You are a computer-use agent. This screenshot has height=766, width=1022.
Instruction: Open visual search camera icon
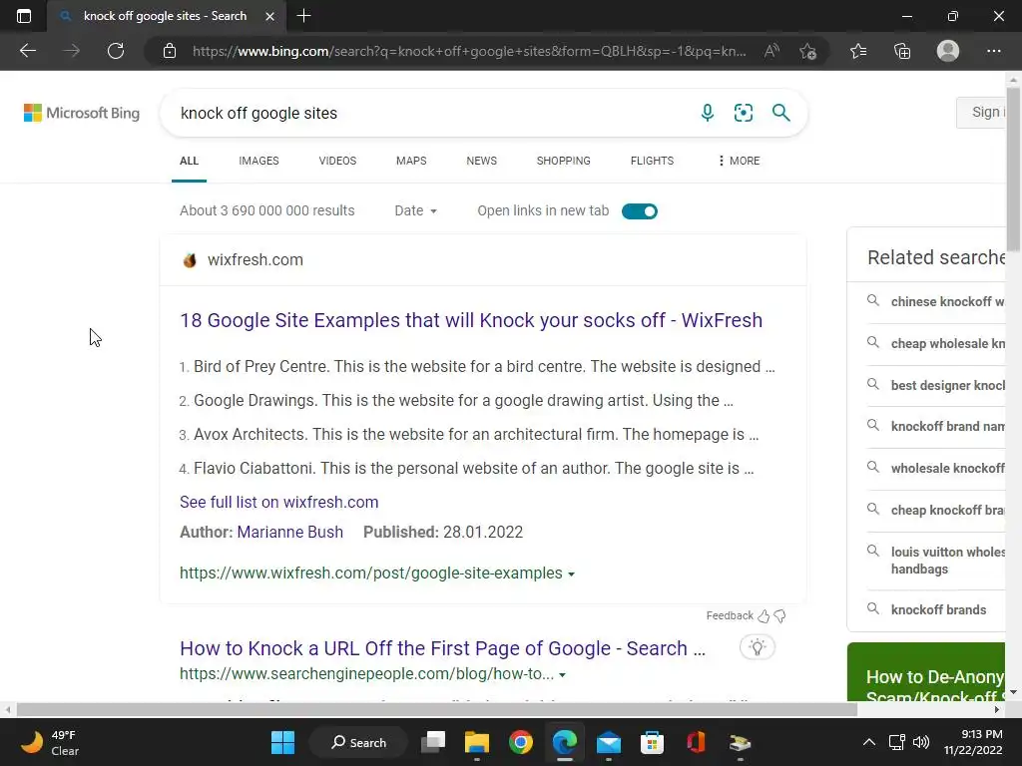coord(743,113)
